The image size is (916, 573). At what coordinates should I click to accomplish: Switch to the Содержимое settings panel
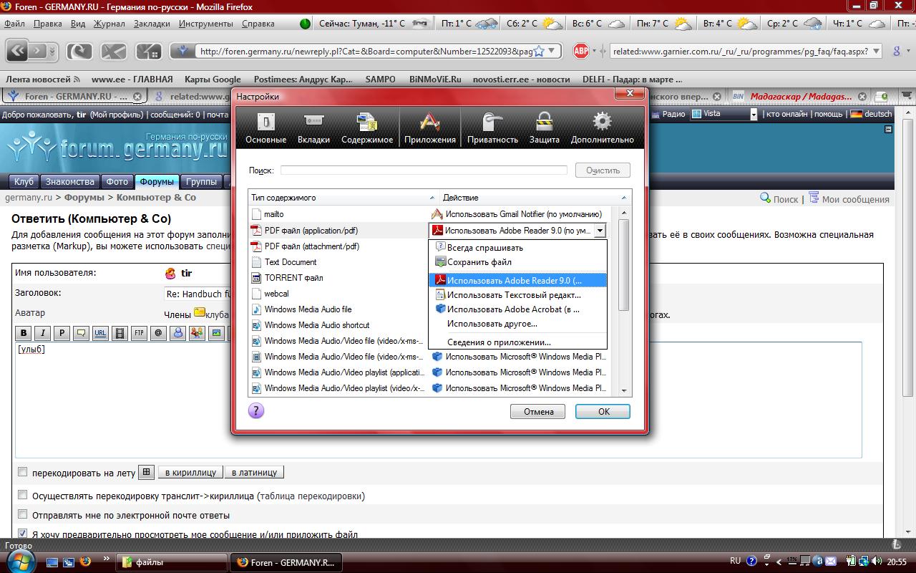(x=367, y=128)
